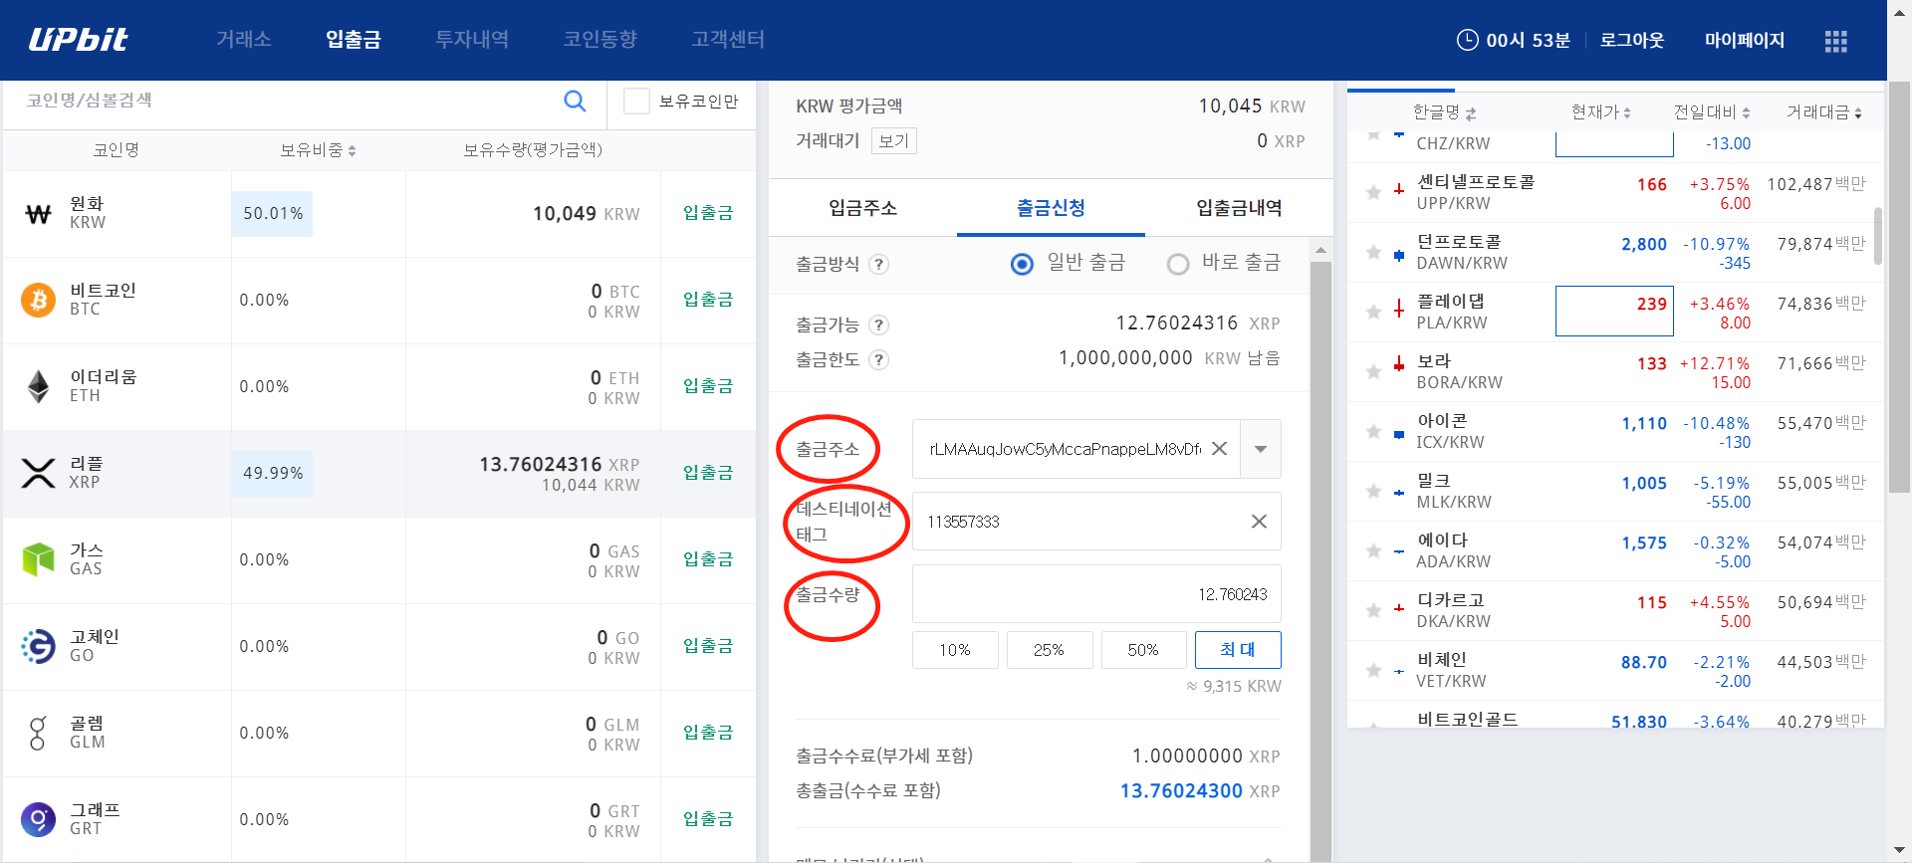Favorite 플레이댑 PLA/KRW with star icon
Image resolution: width=1912 pixels, height=863 pixels.
[x=1373, y=312]
